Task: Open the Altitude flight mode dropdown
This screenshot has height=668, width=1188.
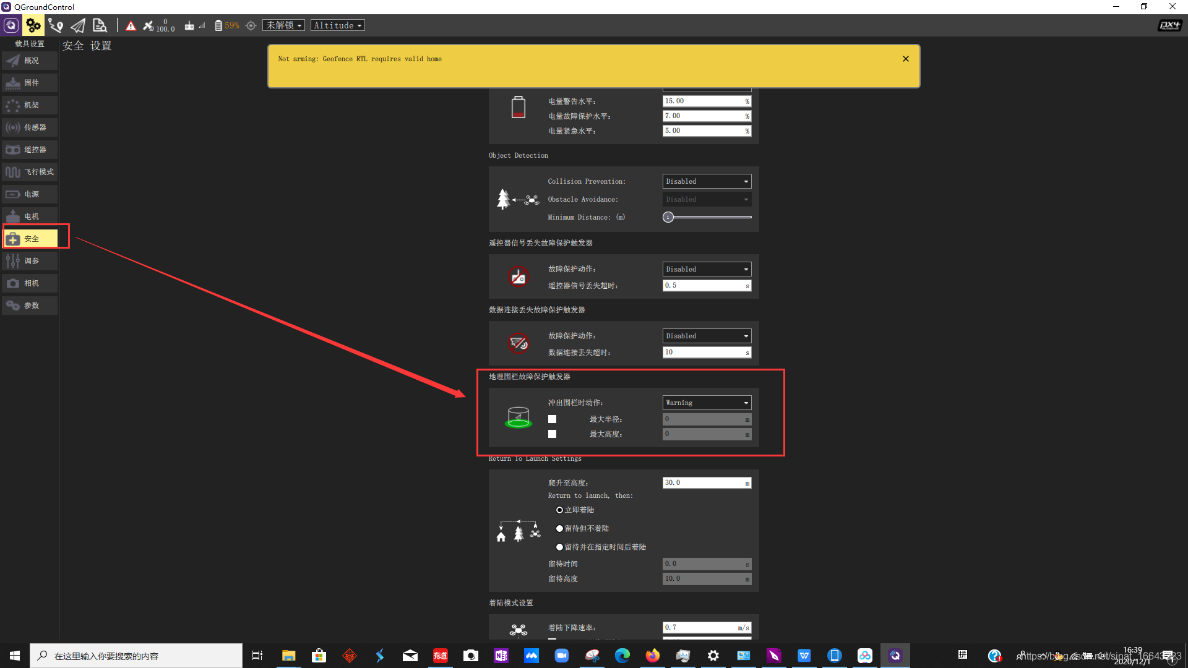Action: click(x=337, y=25)
